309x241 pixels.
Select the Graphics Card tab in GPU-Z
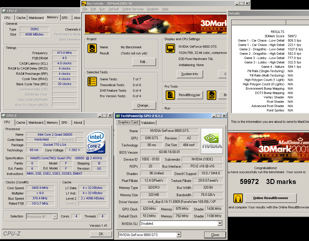tap(128, 122)
